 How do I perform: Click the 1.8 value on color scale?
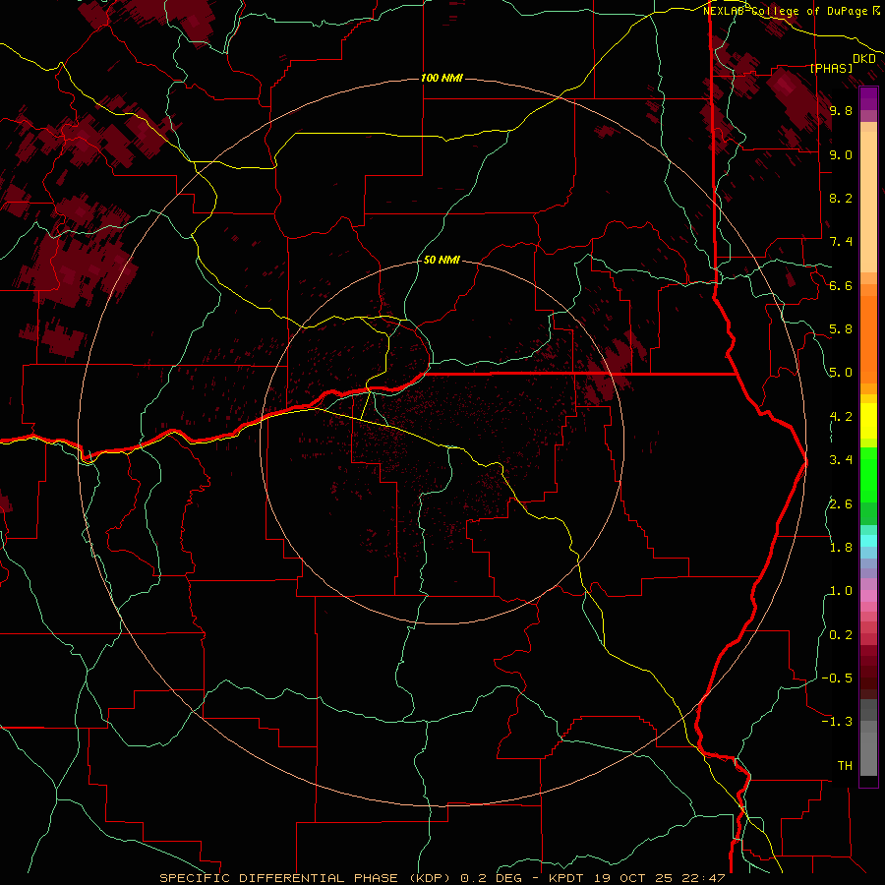[841, 548]
